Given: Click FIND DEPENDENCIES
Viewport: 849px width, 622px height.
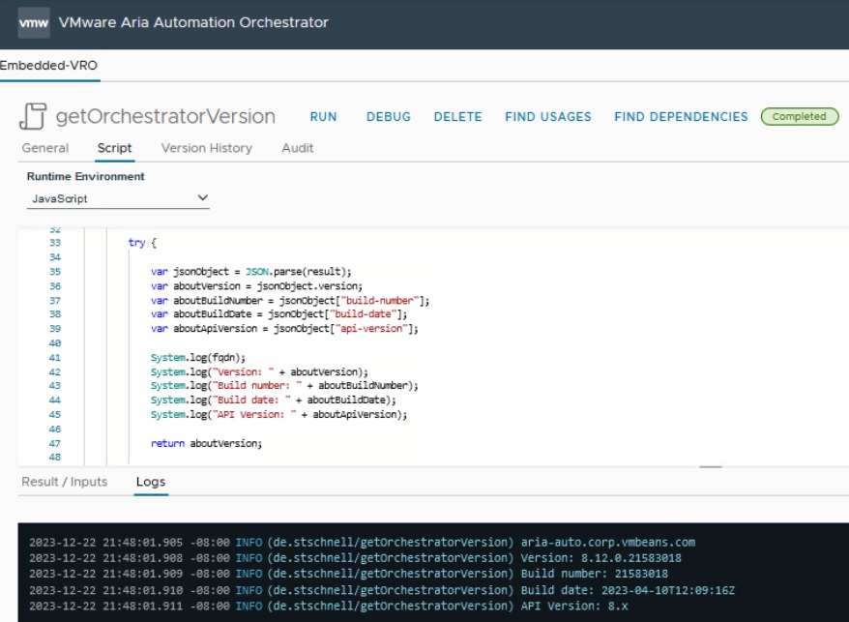Looking at the screenshot, I should click(681, 117).
